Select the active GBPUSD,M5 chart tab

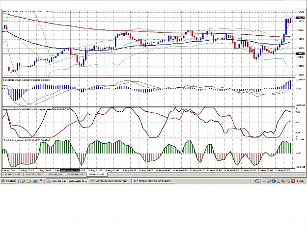pos(97,174)
